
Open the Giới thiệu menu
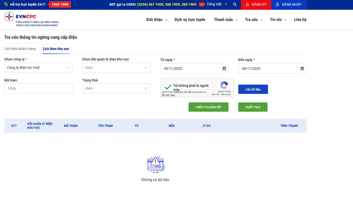(x=157, y=20)
